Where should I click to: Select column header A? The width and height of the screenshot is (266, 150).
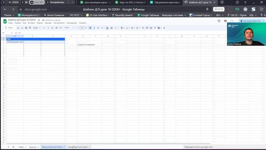point(15,36)
